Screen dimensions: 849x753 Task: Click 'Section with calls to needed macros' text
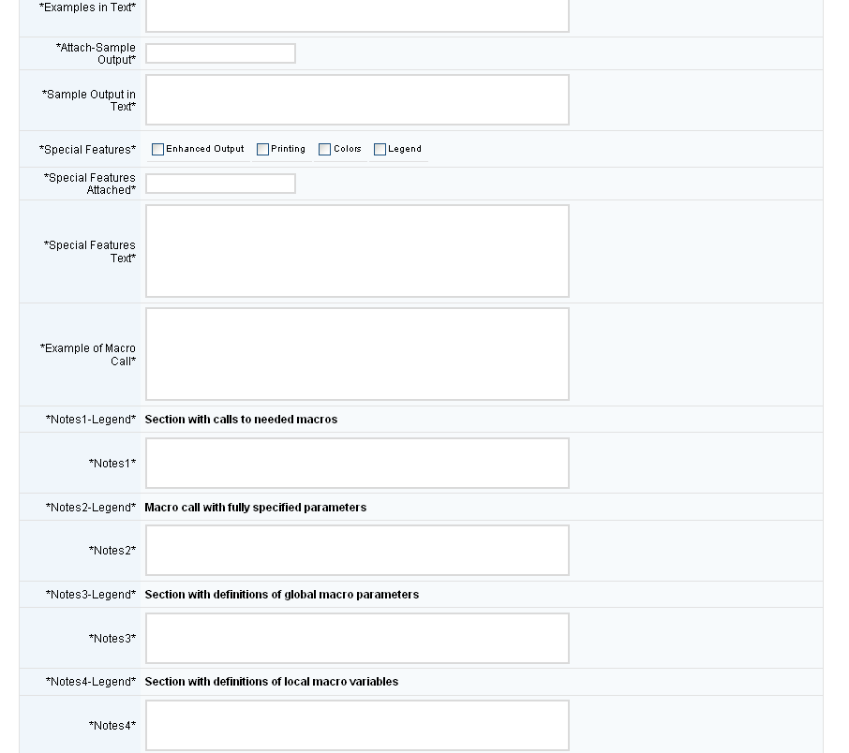pyautogui.click(x=241, y=420)
